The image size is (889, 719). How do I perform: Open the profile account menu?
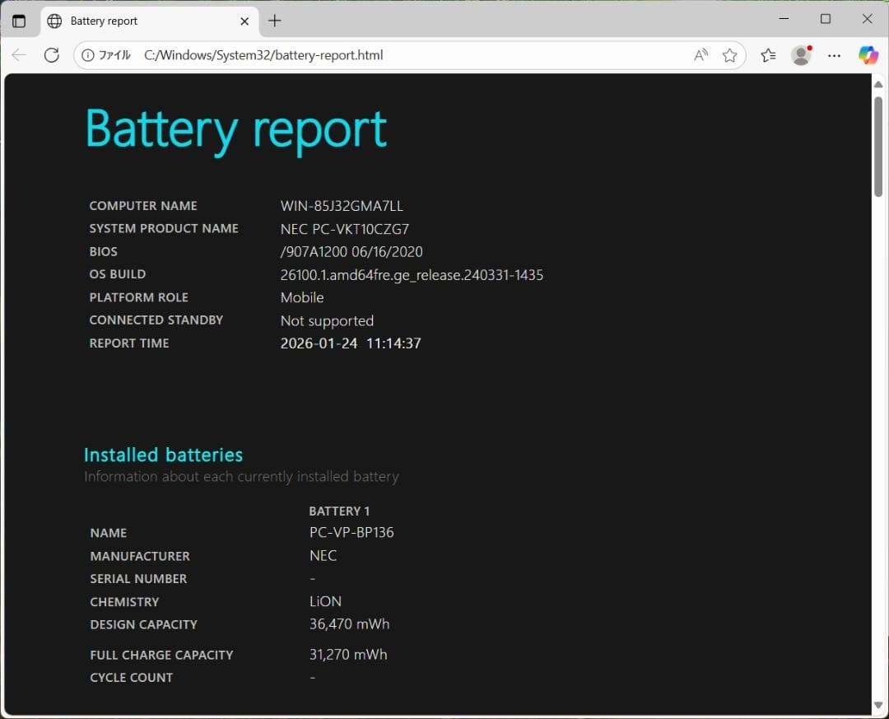pyautogui.click(x=801, y=55)
